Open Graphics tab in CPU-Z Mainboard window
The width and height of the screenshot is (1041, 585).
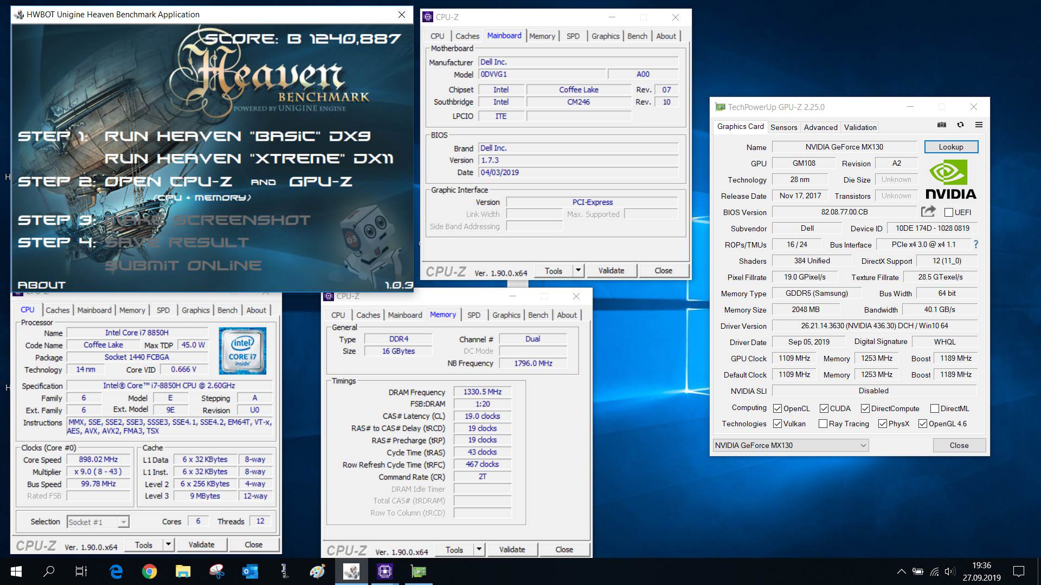click(605, 36)
